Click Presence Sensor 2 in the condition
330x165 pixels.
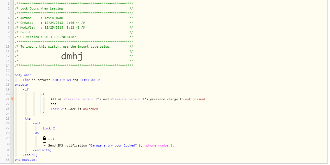[x=81, y=99]
